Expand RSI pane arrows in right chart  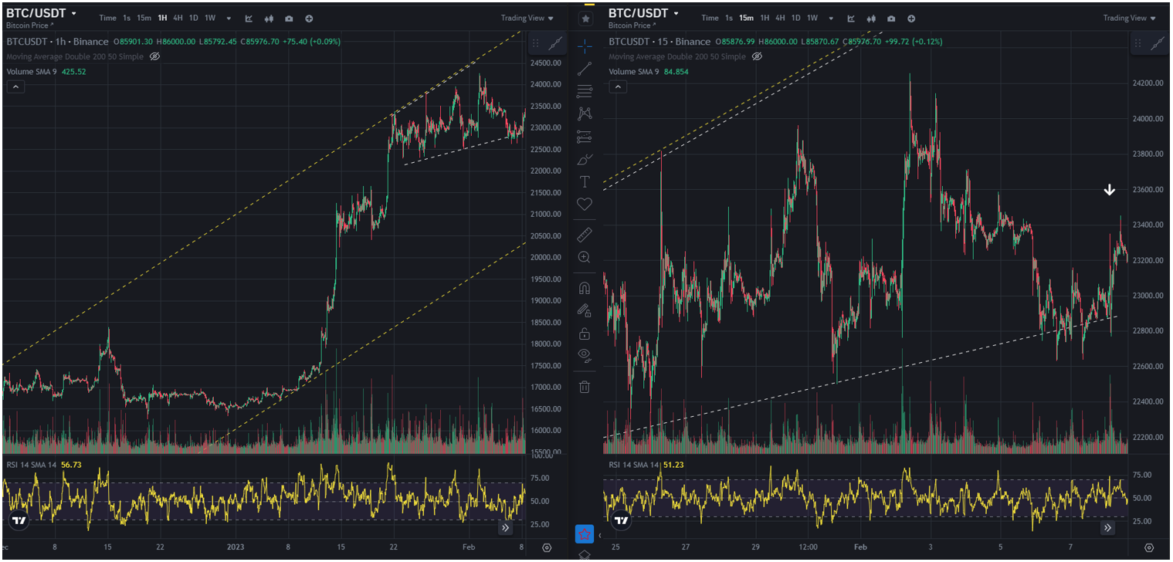1107,528
